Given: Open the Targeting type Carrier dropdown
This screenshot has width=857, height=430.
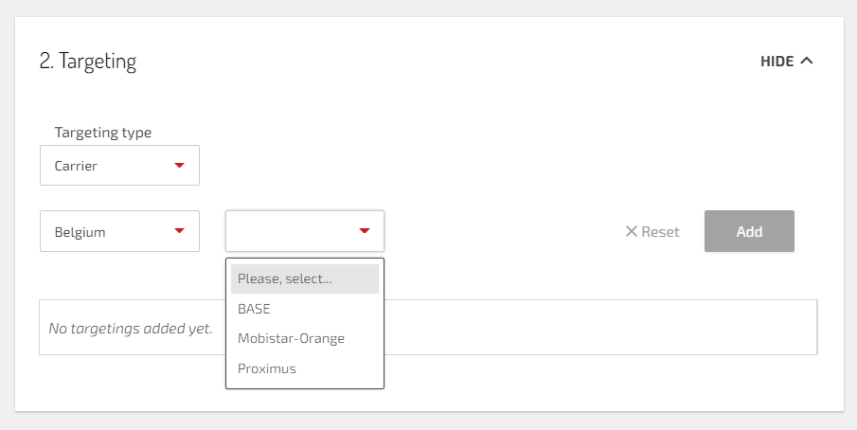Looking at the screenshot, I should (119, 166).
